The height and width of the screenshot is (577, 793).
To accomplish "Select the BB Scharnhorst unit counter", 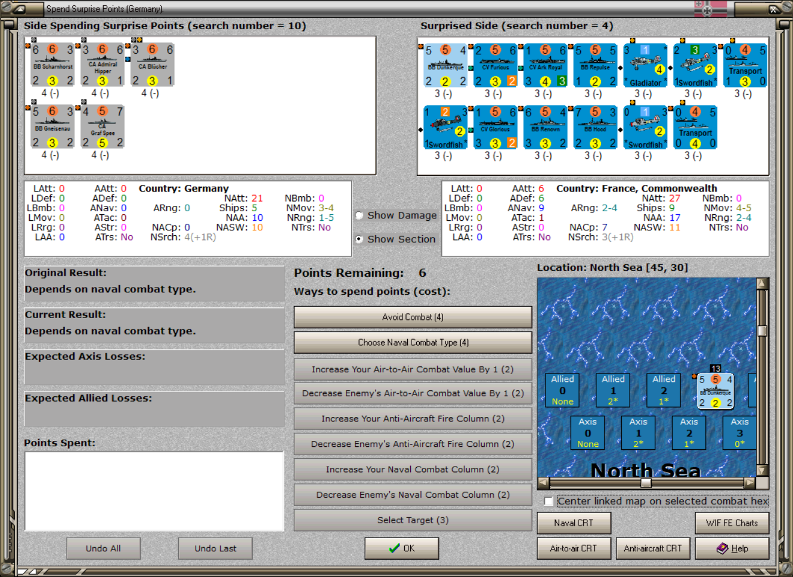I will (x=52, y=65).
